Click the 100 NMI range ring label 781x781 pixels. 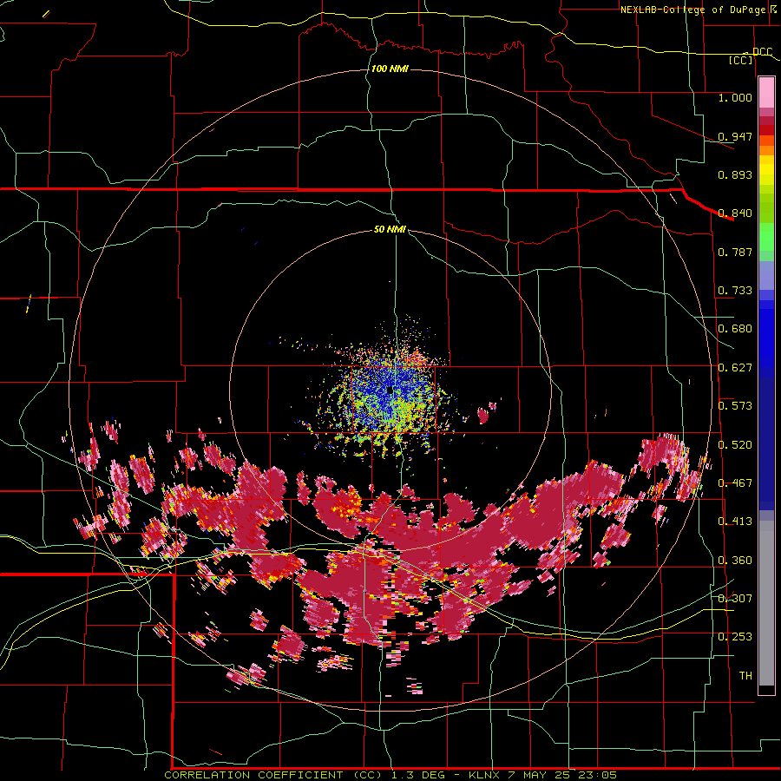390,69
